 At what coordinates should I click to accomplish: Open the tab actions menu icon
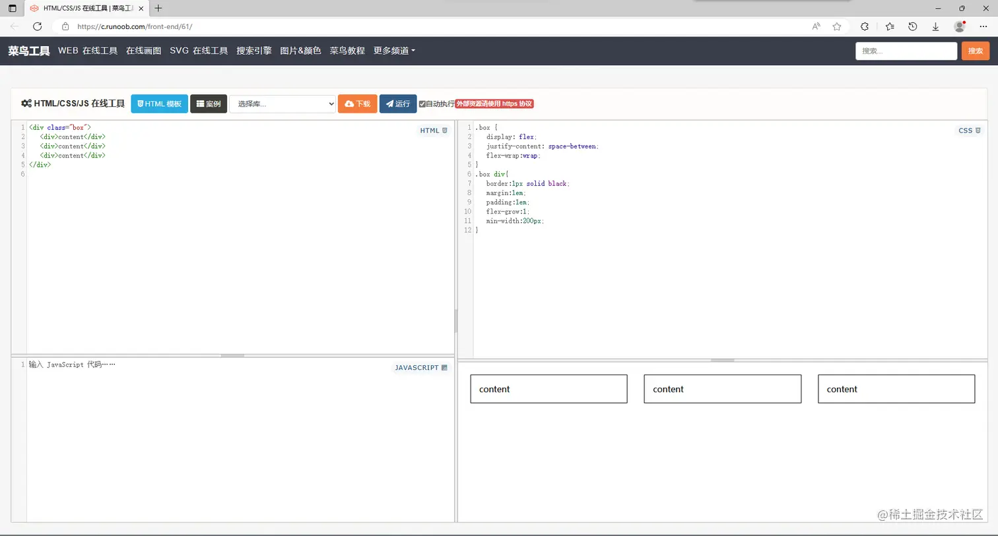(x=12, y=9)
